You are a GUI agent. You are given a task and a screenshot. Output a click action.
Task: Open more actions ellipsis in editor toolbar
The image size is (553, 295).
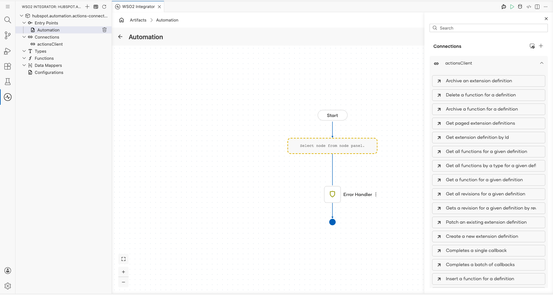[546, 6]
